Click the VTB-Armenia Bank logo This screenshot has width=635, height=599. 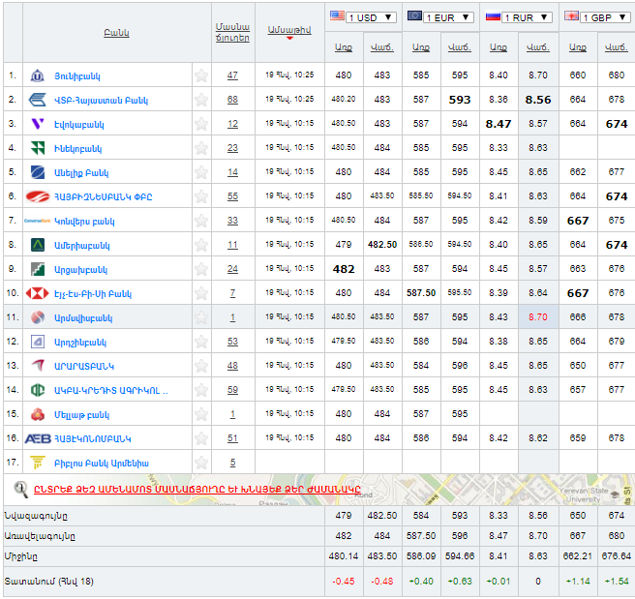(38, 100)
